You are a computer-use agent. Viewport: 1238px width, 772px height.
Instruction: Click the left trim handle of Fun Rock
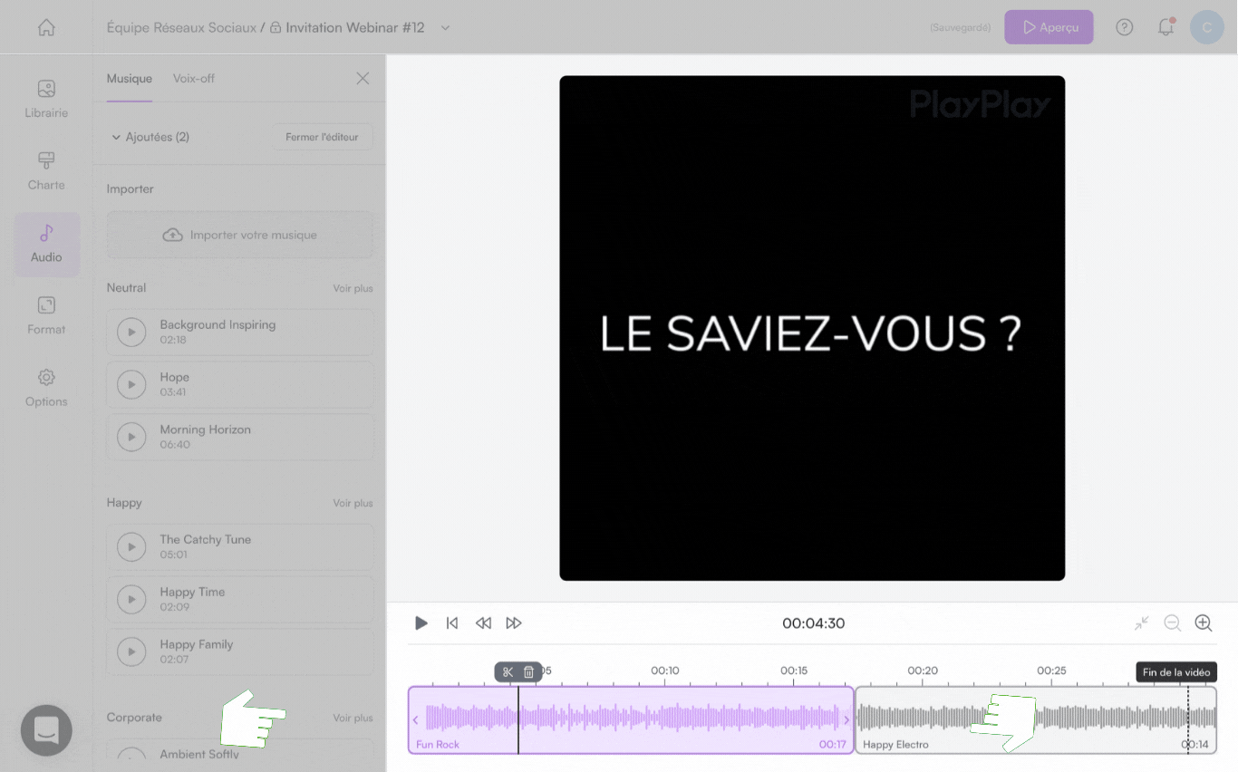416,720
